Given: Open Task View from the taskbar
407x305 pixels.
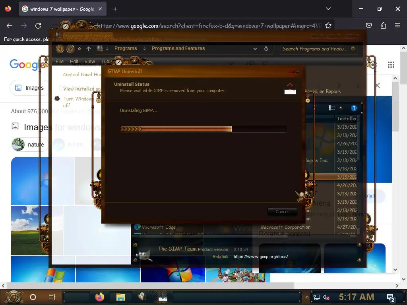Looking at the screenshot, I should [52, 297].
